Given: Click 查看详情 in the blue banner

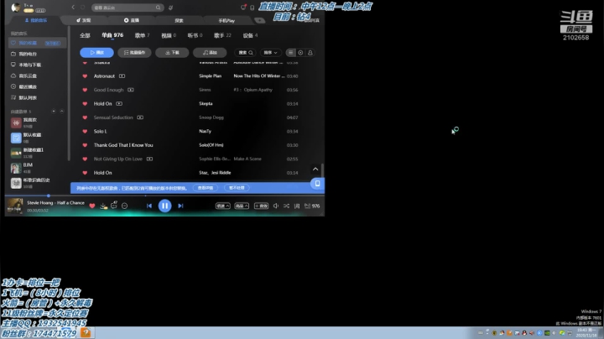Looking at the screenshot, I should click(206, 188).
